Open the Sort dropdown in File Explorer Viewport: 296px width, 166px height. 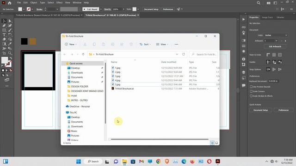[x=145, y=44]
